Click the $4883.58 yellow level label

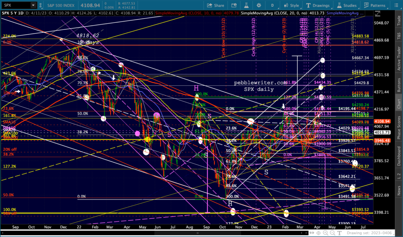pos(360,36)
